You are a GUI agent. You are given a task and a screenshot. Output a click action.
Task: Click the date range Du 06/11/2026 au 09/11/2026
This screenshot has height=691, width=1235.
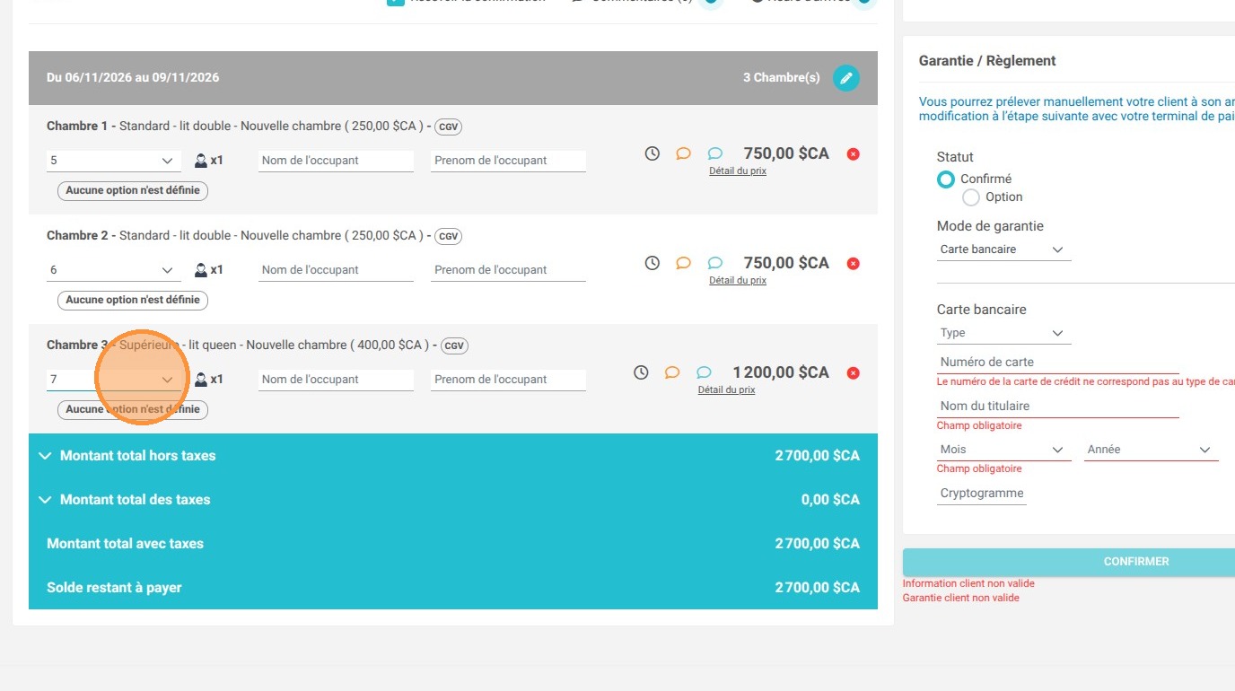point(133,78)
